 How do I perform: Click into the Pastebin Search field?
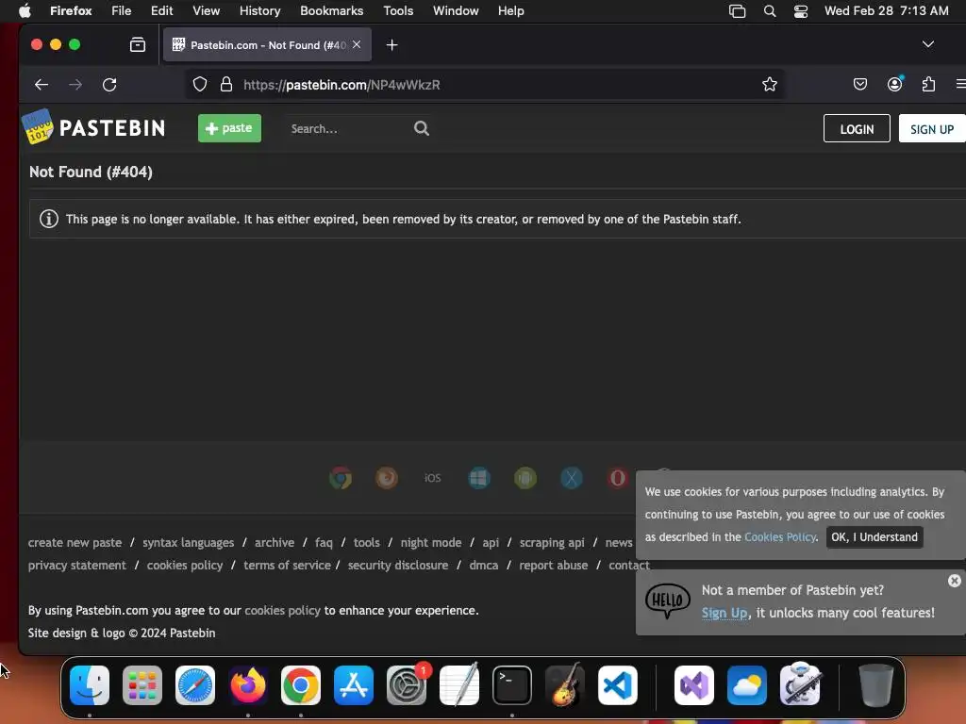[x=348, y=128]
